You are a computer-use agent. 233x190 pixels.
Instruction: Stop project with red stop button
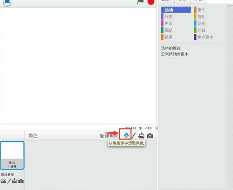151,2
